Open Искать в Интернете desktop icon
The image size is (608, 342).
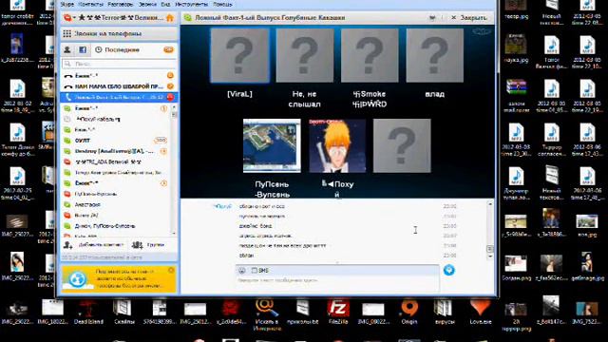click(x=267, y=314)
